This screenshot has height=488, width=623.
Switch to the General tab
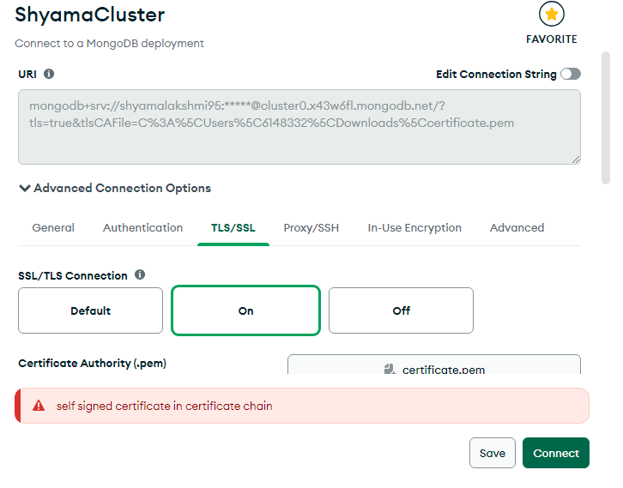click(53, 228)
